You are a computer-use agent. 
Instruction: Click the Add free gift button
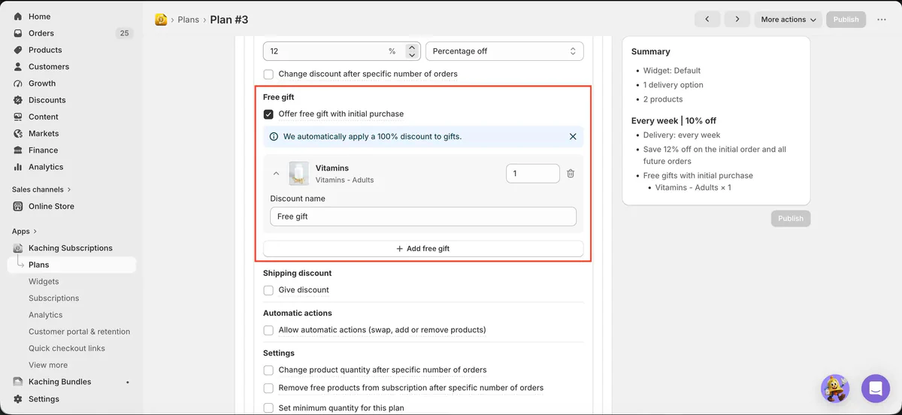(423, 249)
